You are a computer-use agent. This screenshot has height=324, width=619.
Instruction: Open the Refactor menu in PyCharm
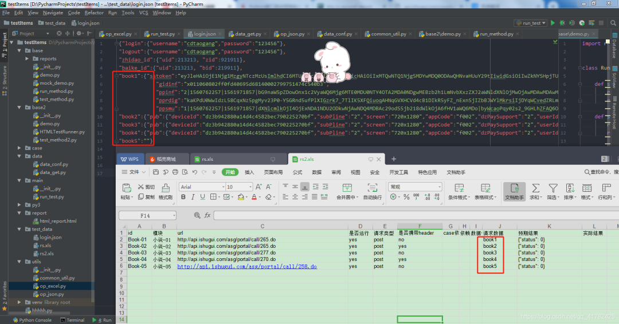[x=94, y=13]
